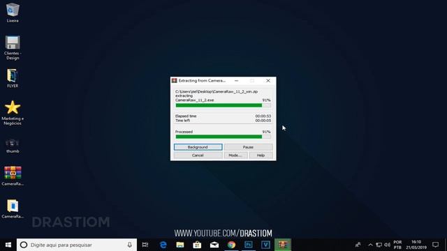Screen dimensions: 447x251
Task: Open the Lixeira recycle bin icon
Action: tap(13, 13)
